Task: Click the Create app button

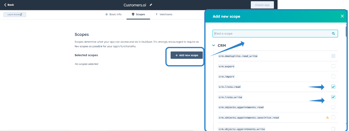Action: [262, 5]
